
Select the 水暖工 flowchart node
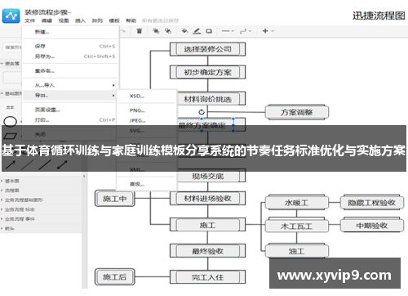pos(297,203)
